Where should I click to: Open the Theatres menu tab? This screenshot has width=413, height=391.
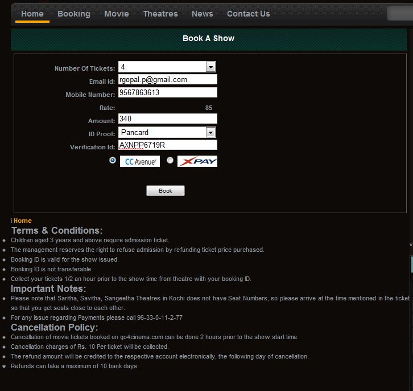point(160,14)
